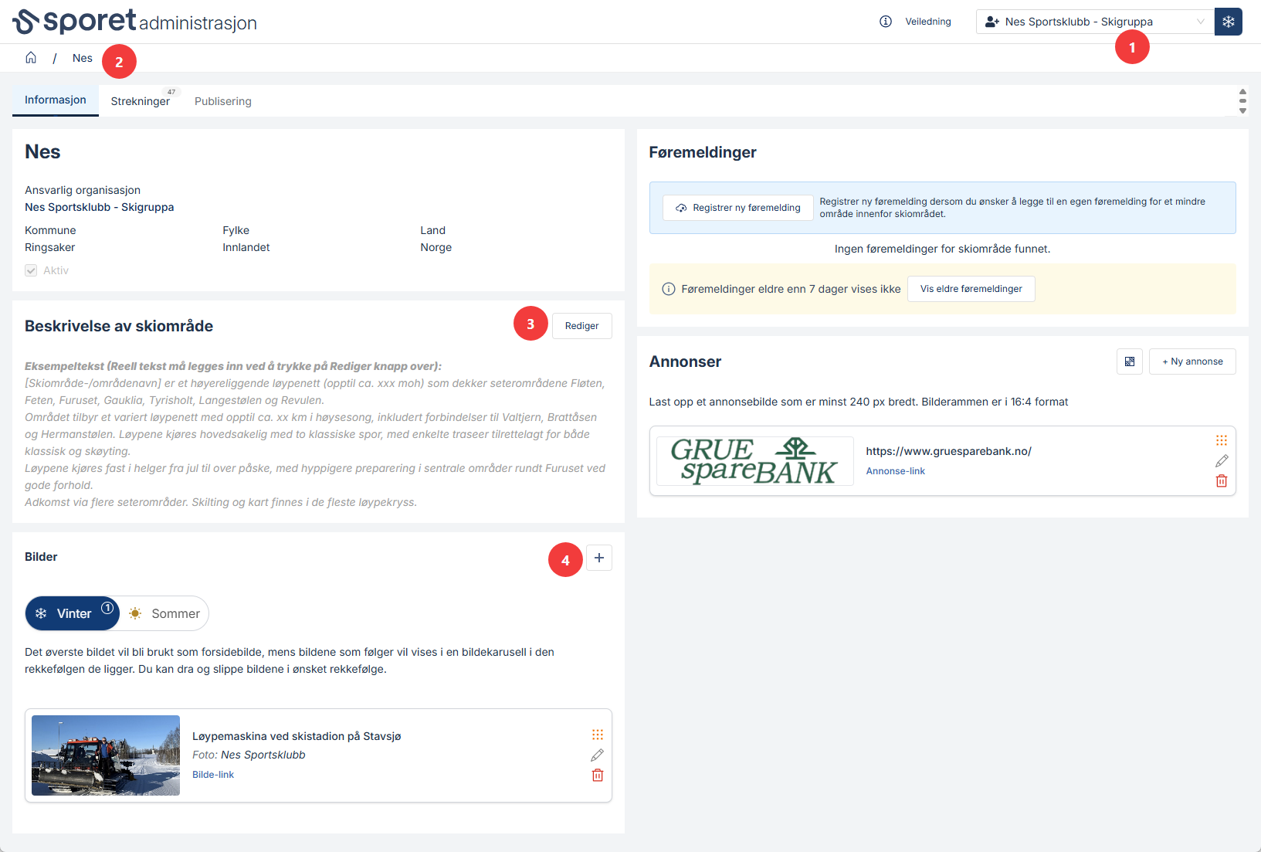Switch images to Vinter season
The height and width of the screenshot is (852, 1261).
tap(73, 613)
